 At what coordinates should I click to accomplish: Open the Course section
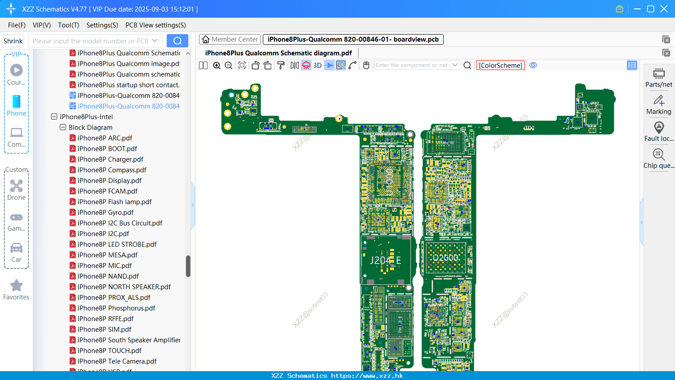coord(16,75)
